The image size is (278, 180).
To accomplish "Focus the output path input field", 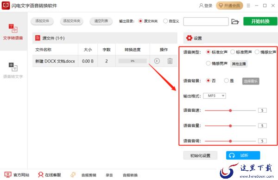I will coord(206,21).
